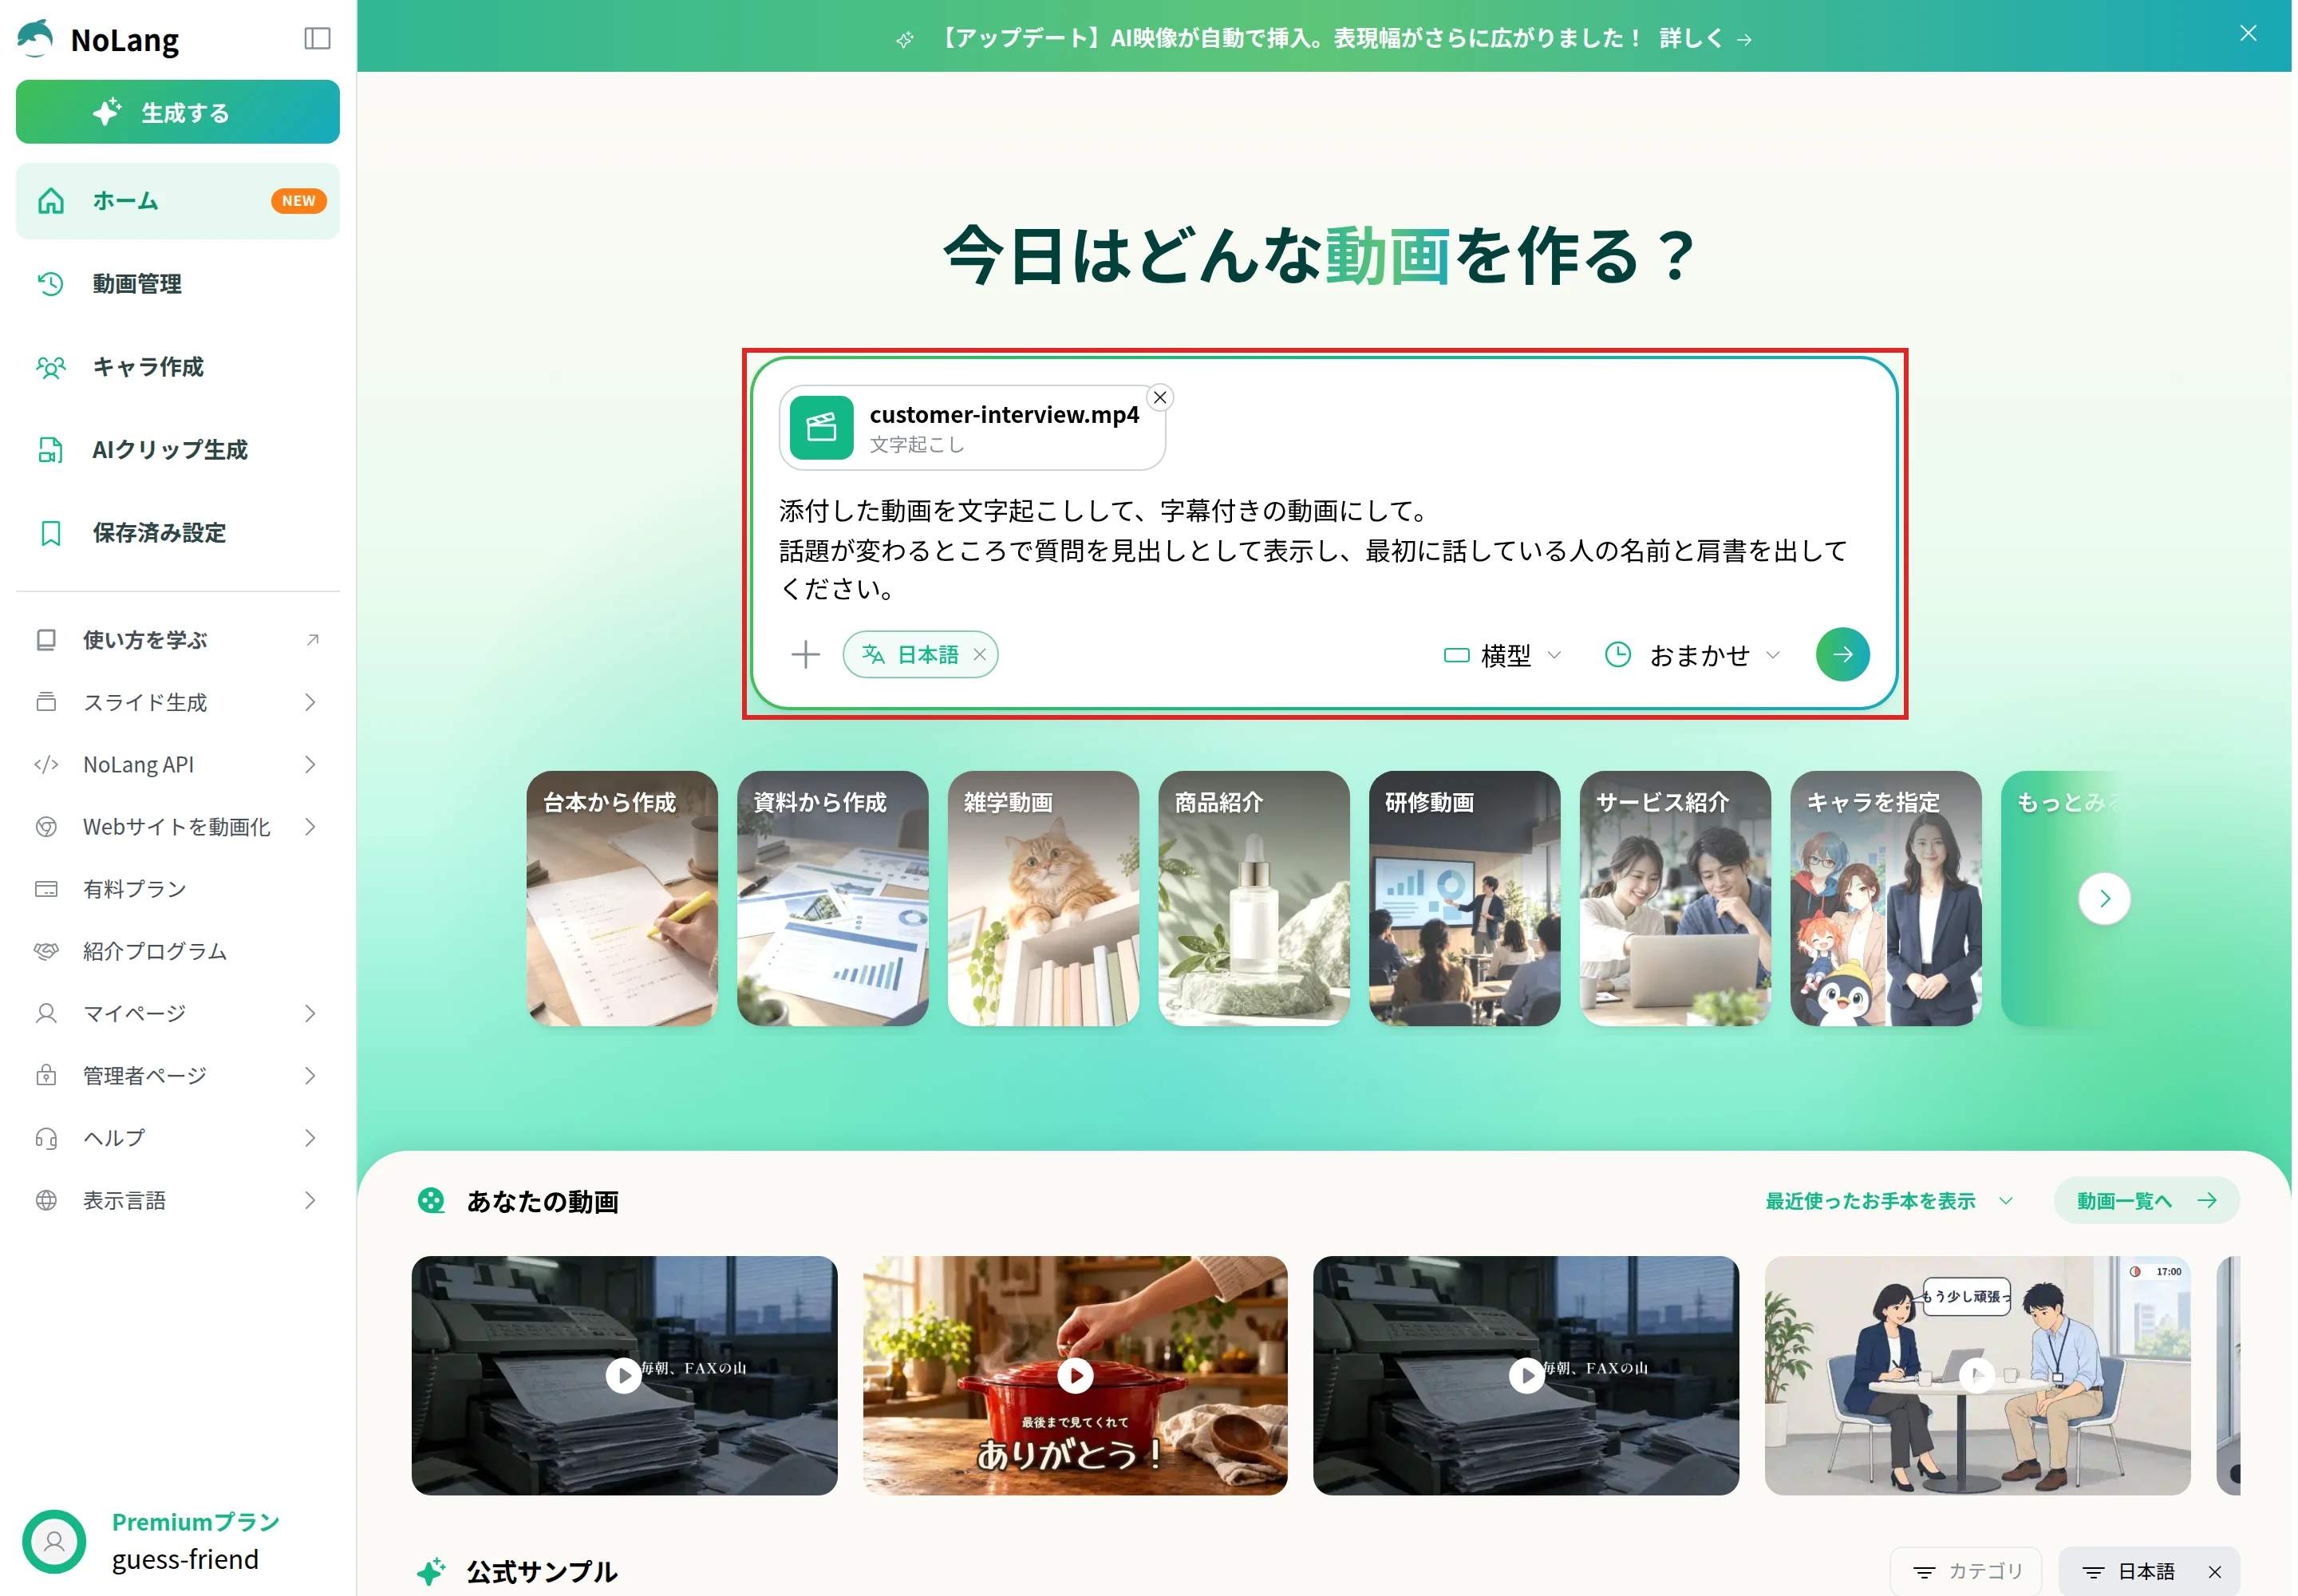Select the 台本から作成 template card
The height and width of the screenshot is (1596, 2298).
(x=622, y=898)
